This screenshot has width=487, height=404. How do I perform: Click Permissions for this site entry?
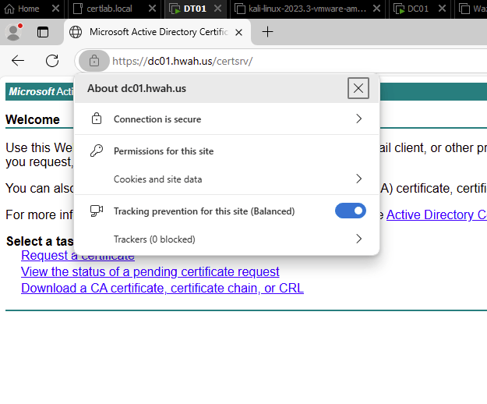click(164, 151)
